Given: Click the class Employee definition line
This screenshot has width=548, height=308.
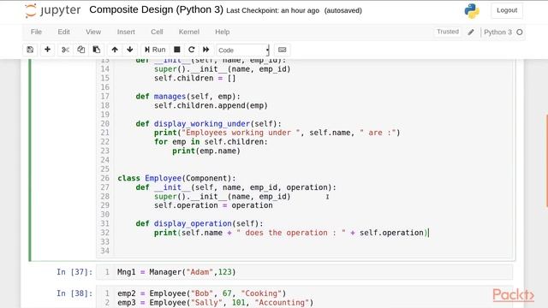Looking at the screenshot, I should pos(176,178).
